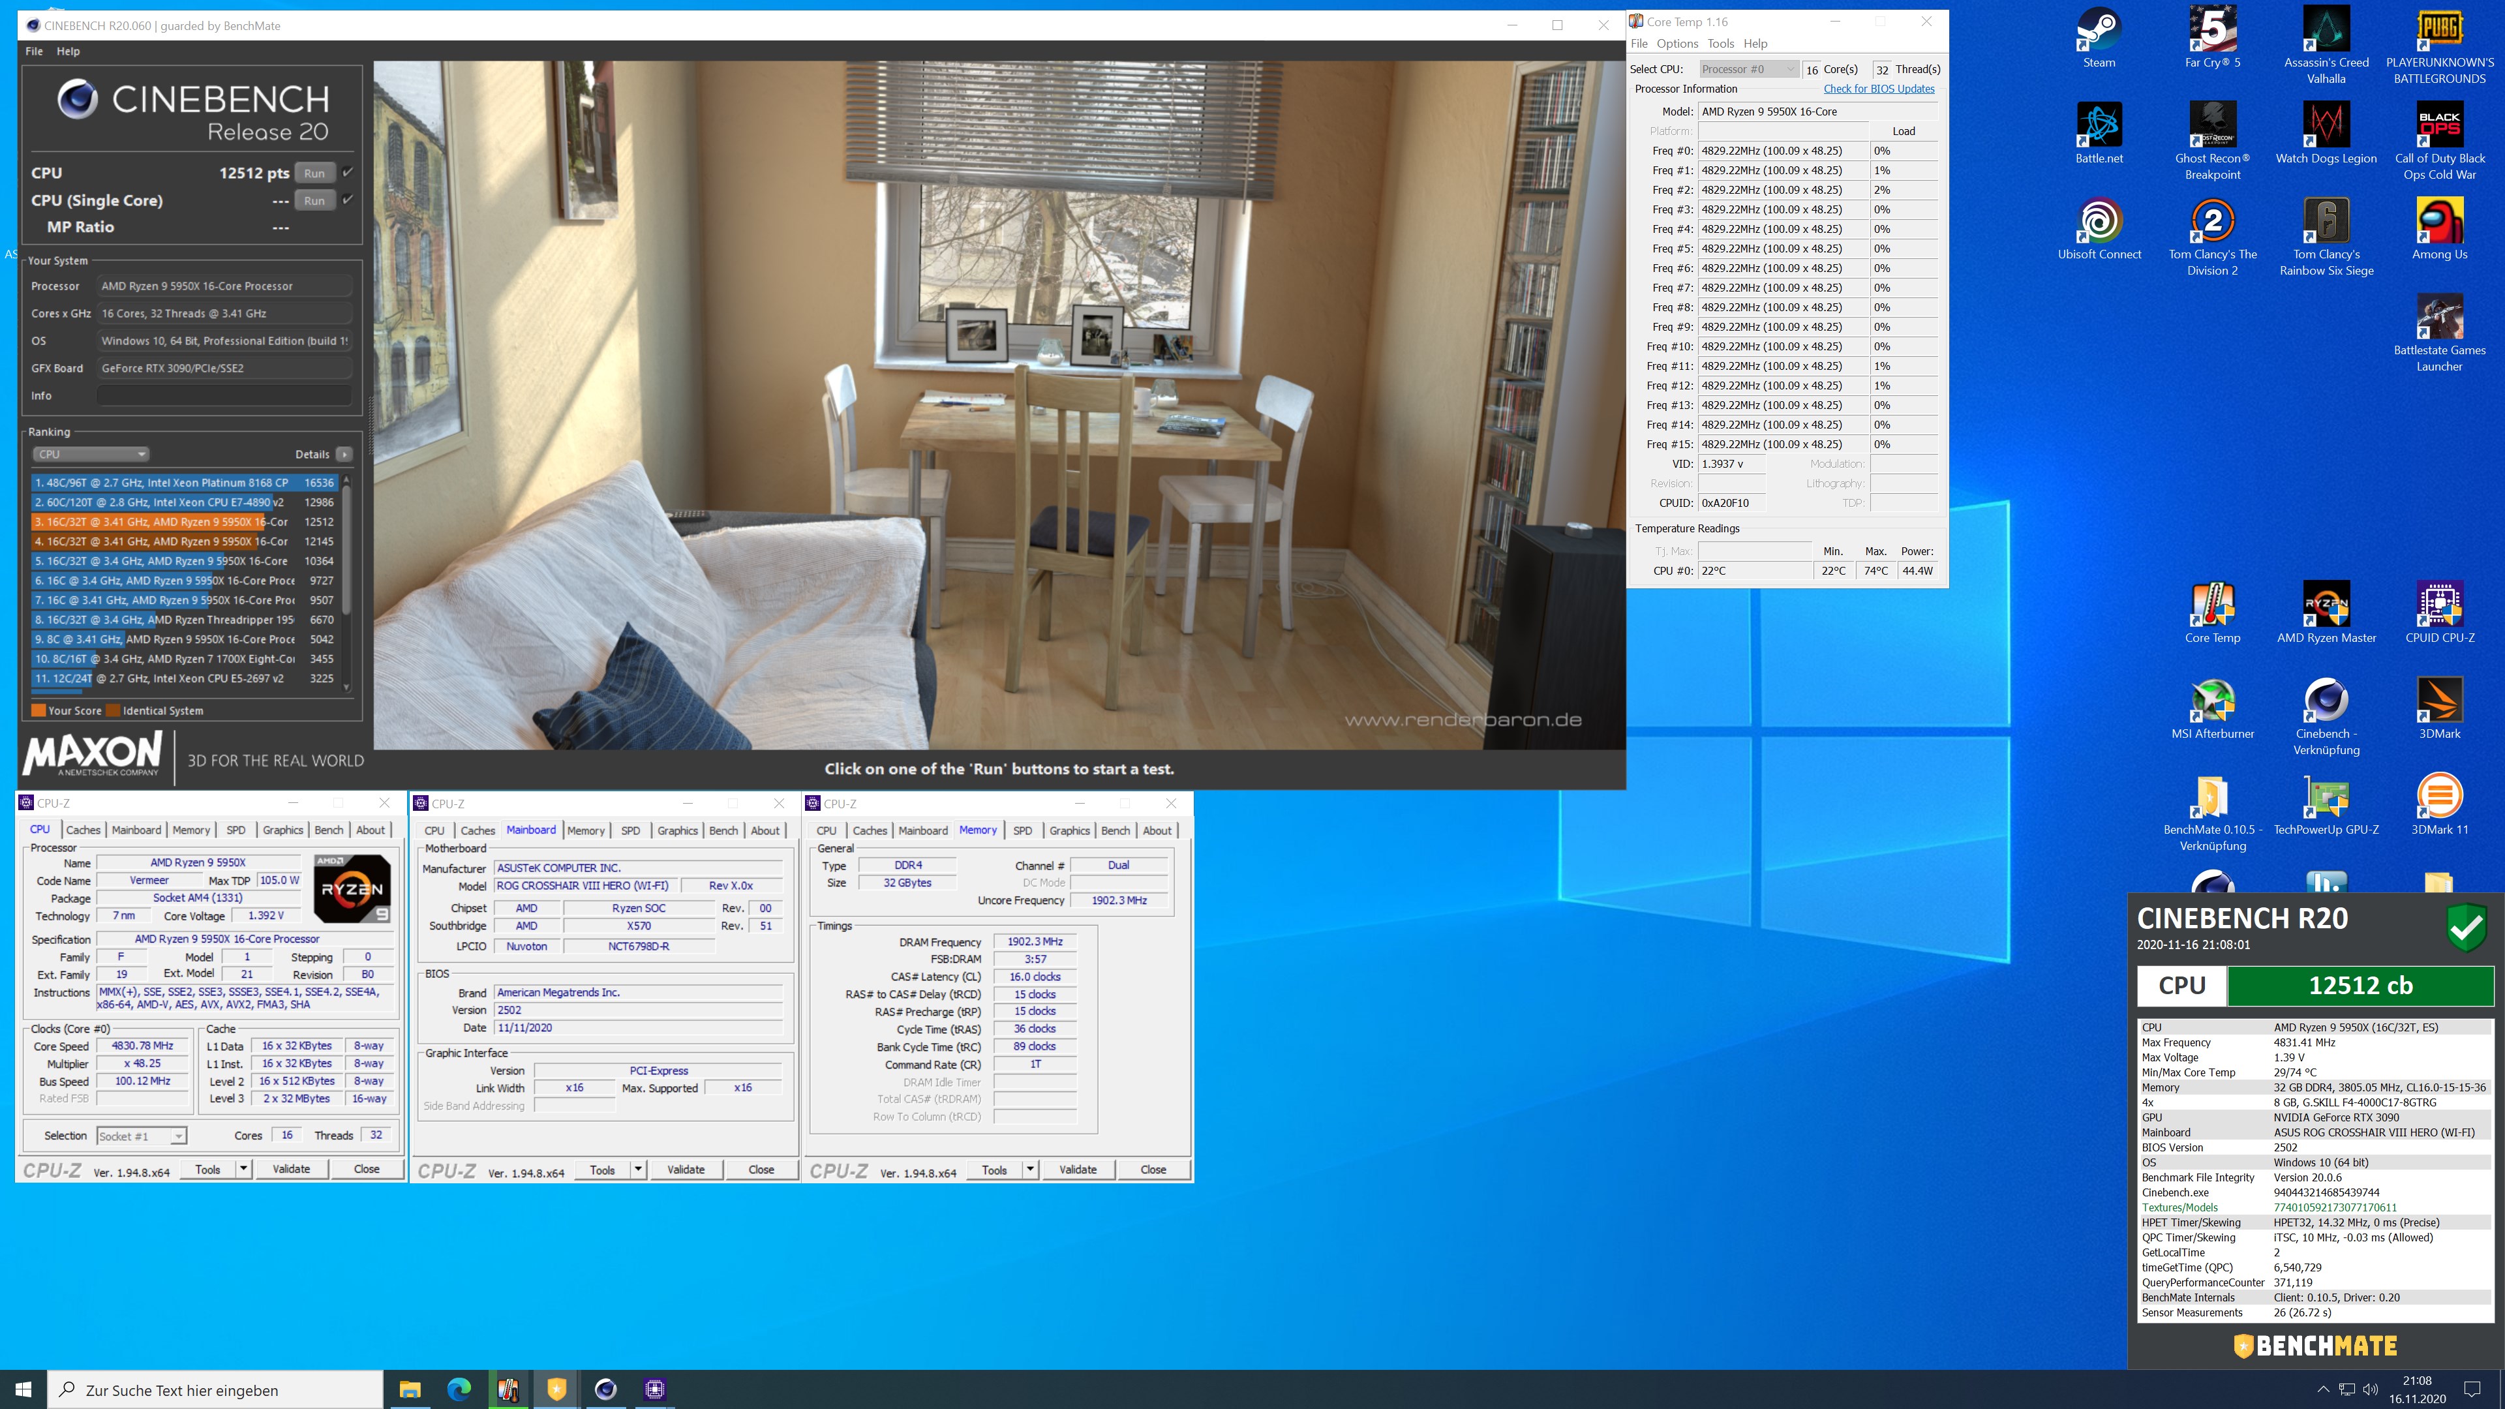The width and height of the screenshot is (2505, 1409).
Task: Switch to Caches tab in first CPU-Z window
Action: click(83, 830)
